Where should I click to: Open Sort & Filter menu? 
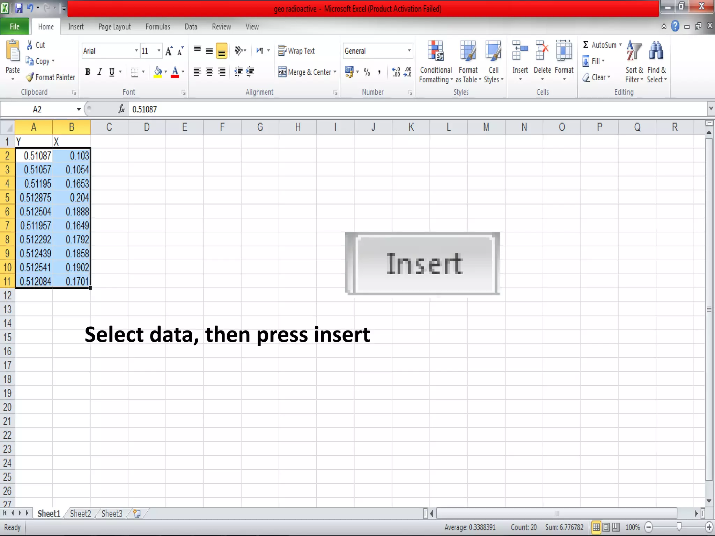(x=634, y=62)
